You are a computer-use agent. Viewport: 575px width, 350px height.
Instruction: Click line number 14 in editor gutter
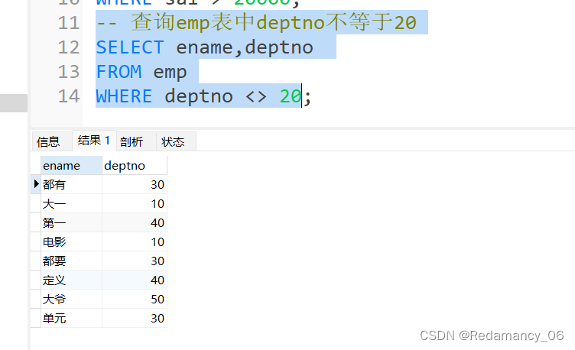coord(69,96)
